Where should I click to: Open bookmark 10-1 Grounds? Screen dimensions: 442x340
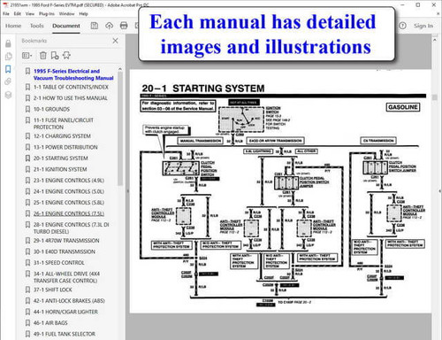coord(51,109)
